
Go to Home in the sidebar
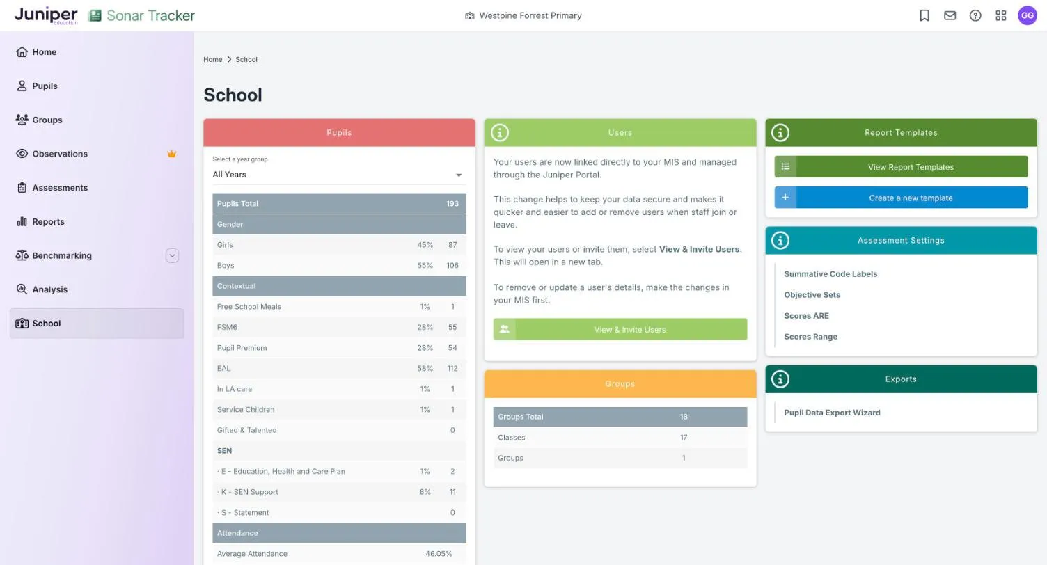coord(97,52)
